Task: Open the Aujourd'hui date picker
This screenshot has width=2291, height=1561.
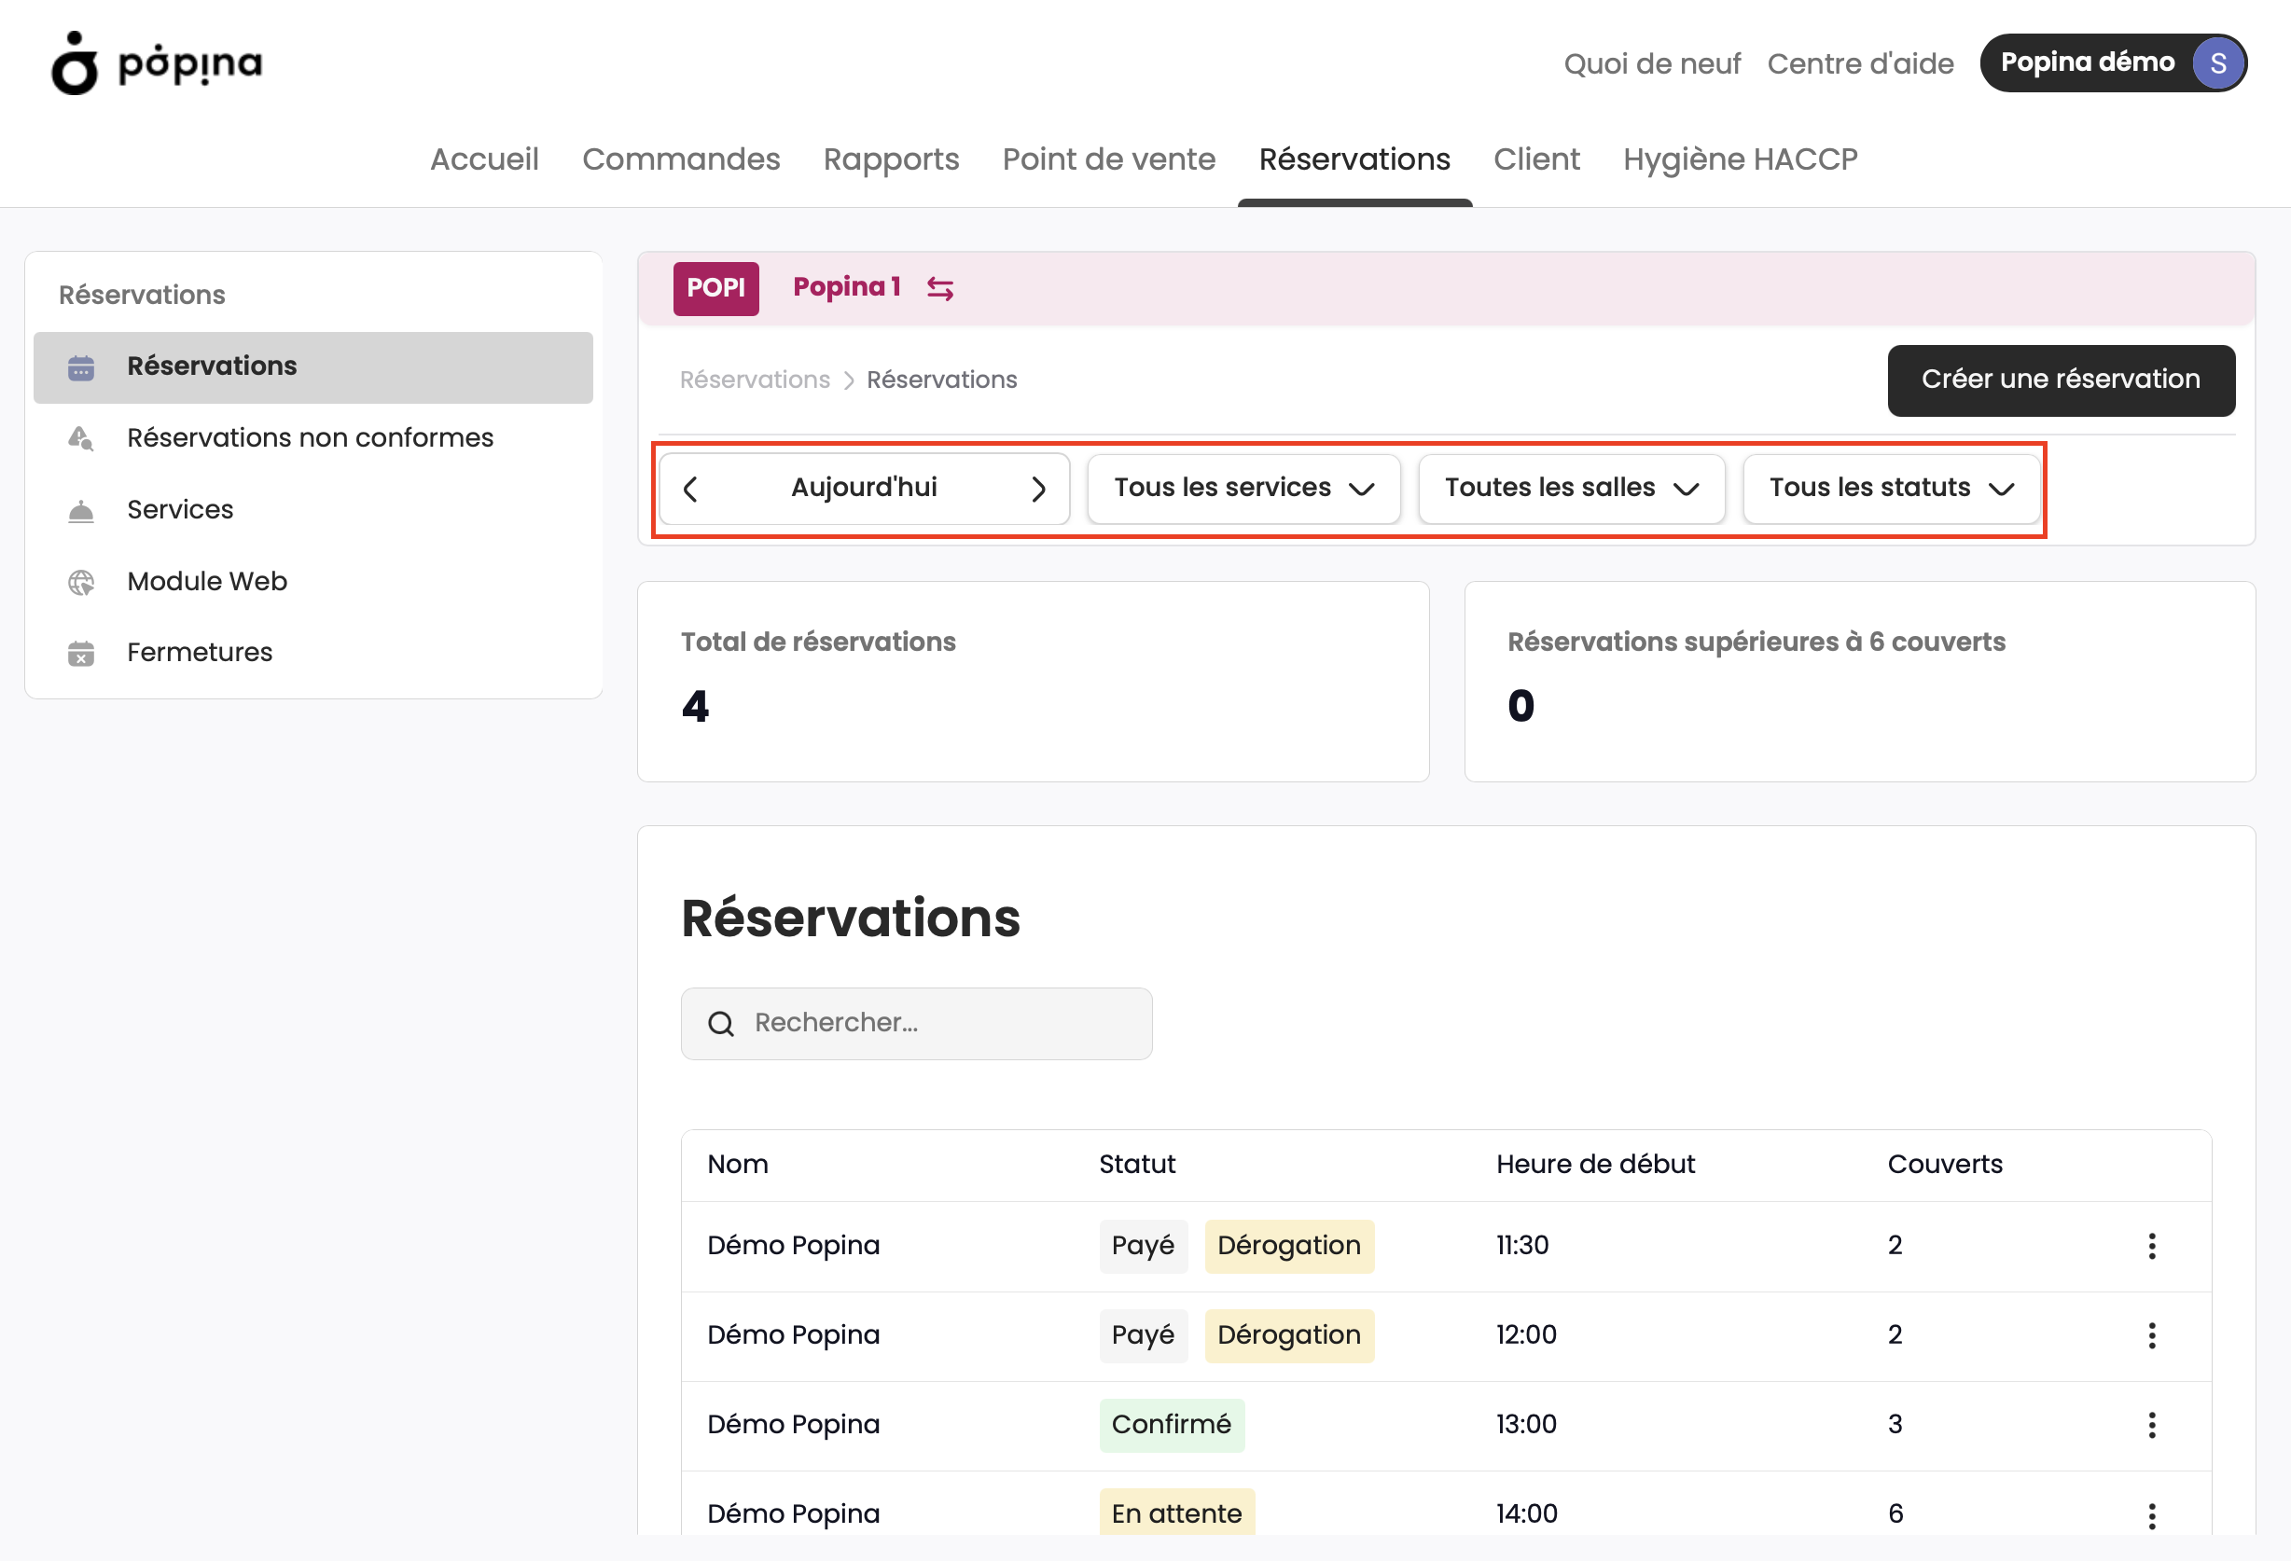Action: click(864, 488)
